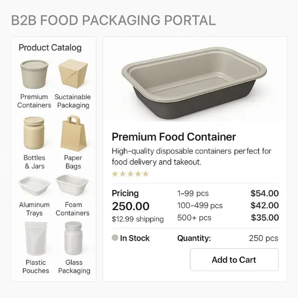Click the Premium Food Container title

click(x=174, y=137)
